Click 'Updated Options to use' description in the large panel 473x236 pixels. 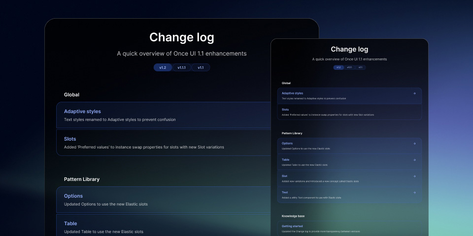point(106,204)
